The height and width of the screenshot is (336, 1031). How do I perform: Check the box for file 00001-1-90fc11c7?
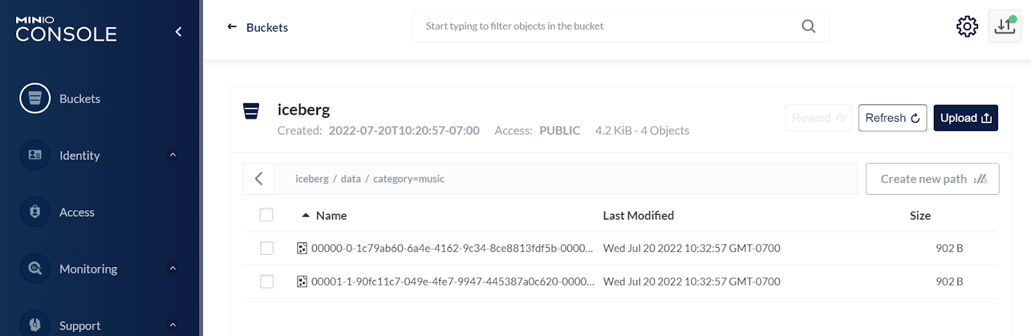[x=267, y=282]
